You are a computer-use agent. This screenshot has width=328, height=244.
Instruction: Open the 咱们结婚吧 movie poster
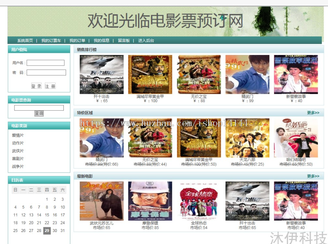coord(296,138)
